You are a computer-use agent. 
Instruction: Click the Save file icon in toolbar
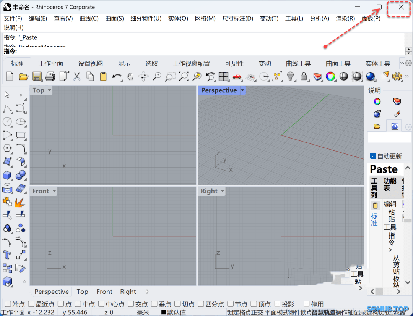[37, 76]
